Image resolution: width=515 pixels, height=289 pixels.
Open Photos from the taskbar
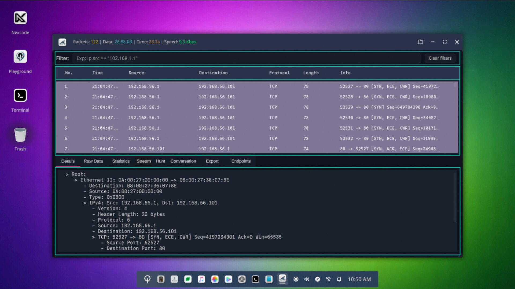pos(215,279)
